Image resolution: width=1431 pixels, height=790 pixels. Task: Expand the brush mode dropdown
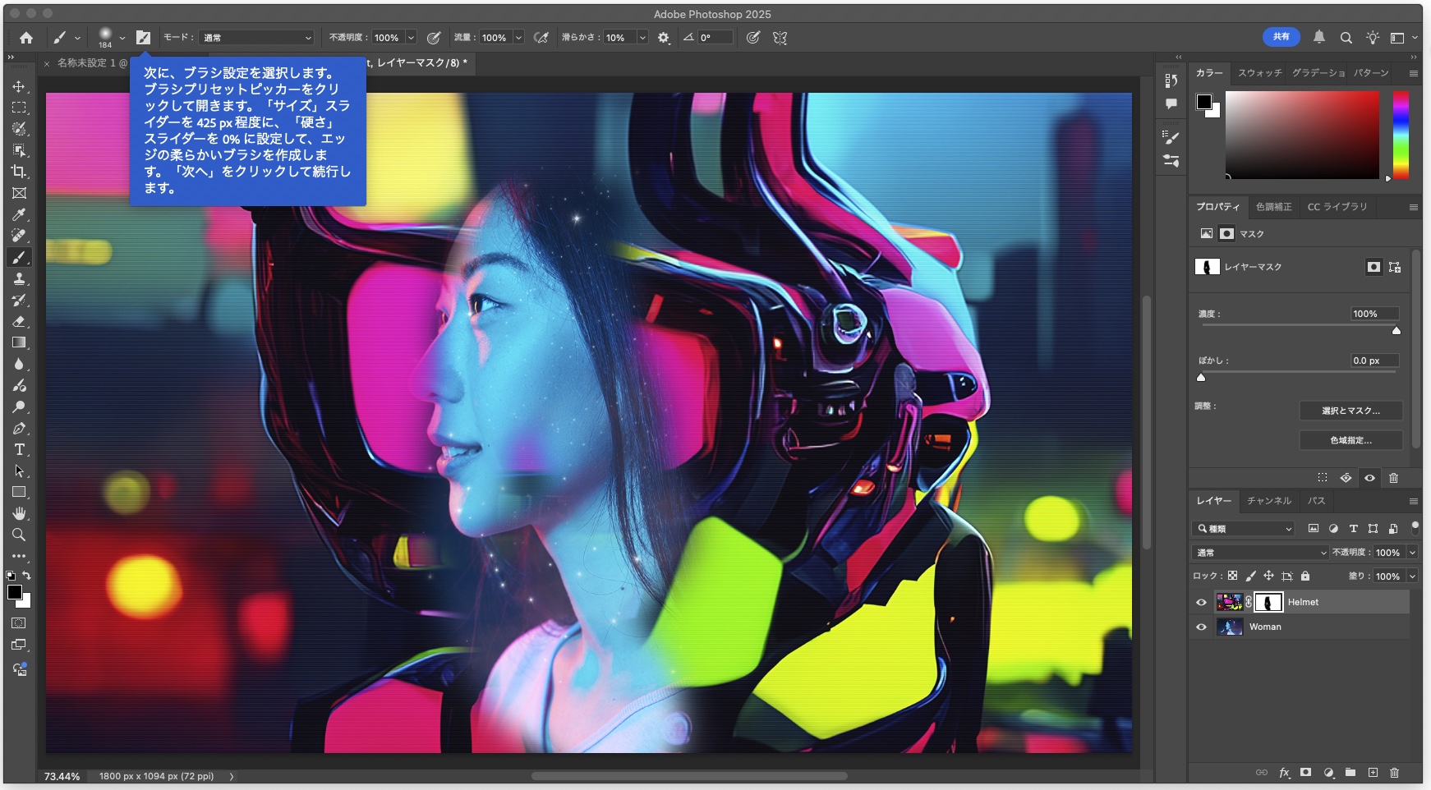(x=257, y=38)
